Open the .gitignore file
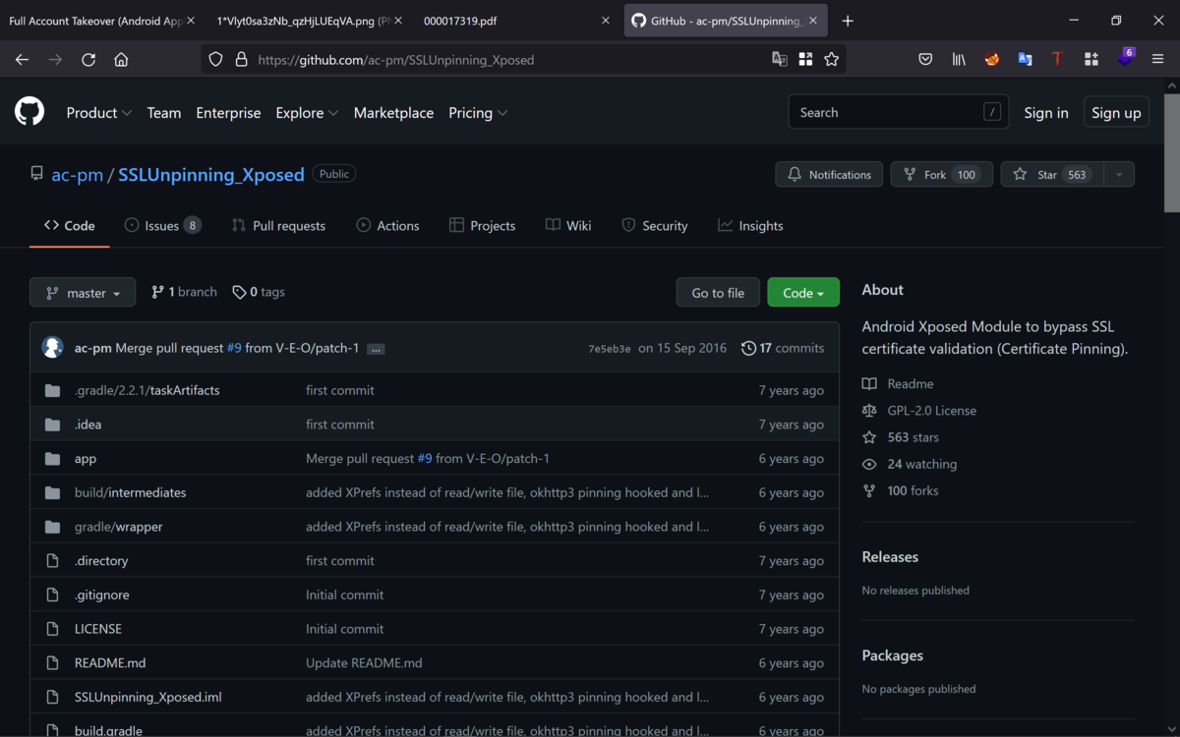The width and height of the screenshot is (1180, 737). point(101,595)
